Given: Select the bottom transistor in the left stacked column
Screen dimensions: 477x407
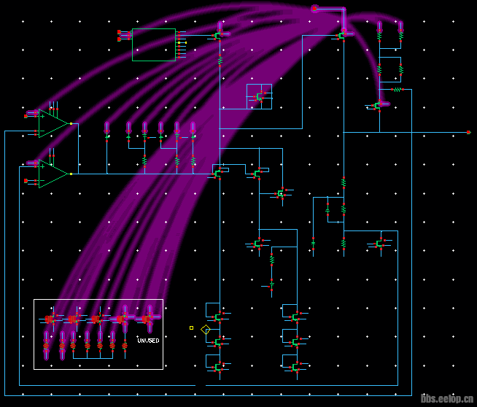Looking at the screenshot, I should point(217,368).
